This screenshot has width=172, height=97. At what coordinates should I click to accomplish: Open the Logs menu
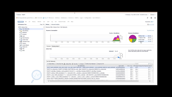pos(81,18)
